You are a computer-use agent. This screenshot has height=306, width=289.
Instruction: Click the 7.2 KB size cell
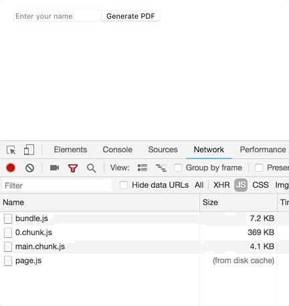[262, 218]
